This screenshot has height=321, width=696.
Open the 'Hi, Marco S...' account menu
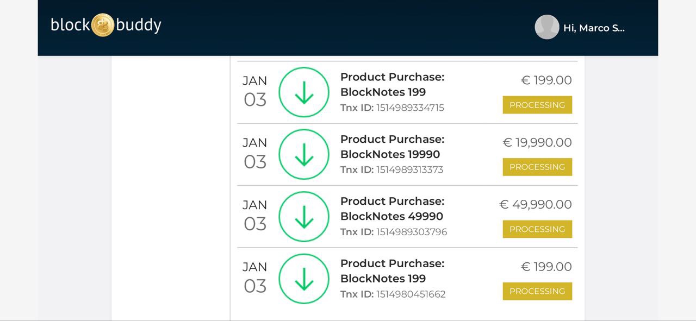point(594,28)
